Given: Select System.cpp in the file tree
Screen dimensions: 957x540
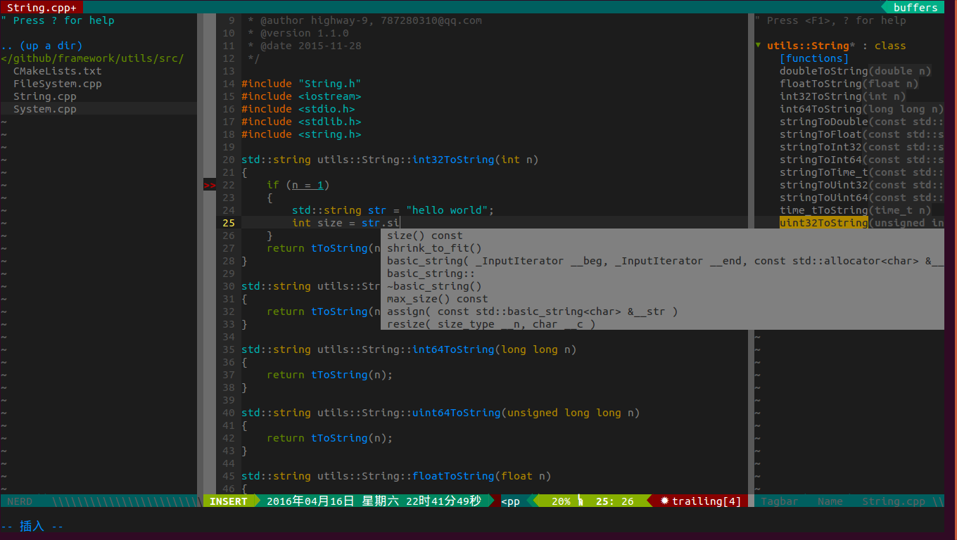Looking at the screenshot, I should click(44, 109).
